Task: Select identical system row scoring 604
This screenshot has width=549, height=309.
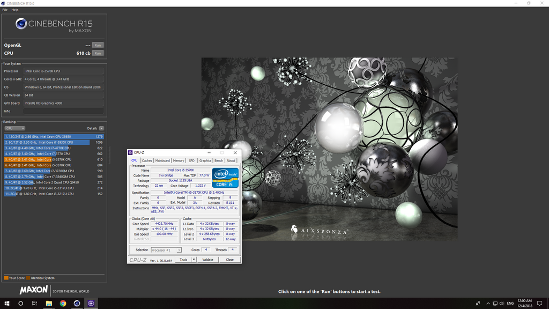Action: click(x=54, y=165)
